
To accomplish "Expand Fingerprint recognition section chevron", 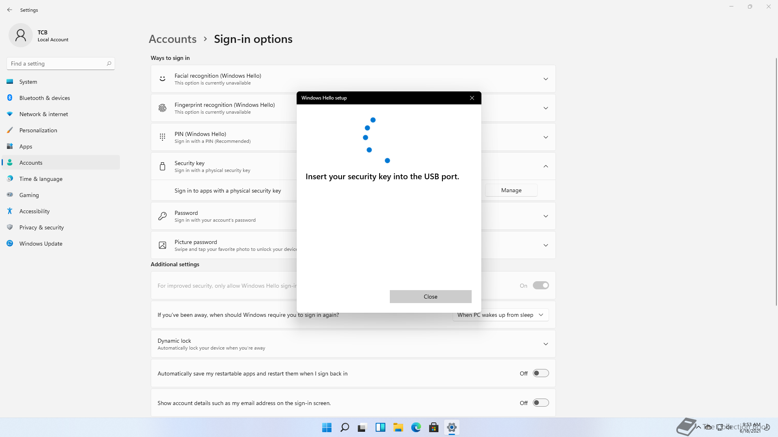I will (546, 108).
